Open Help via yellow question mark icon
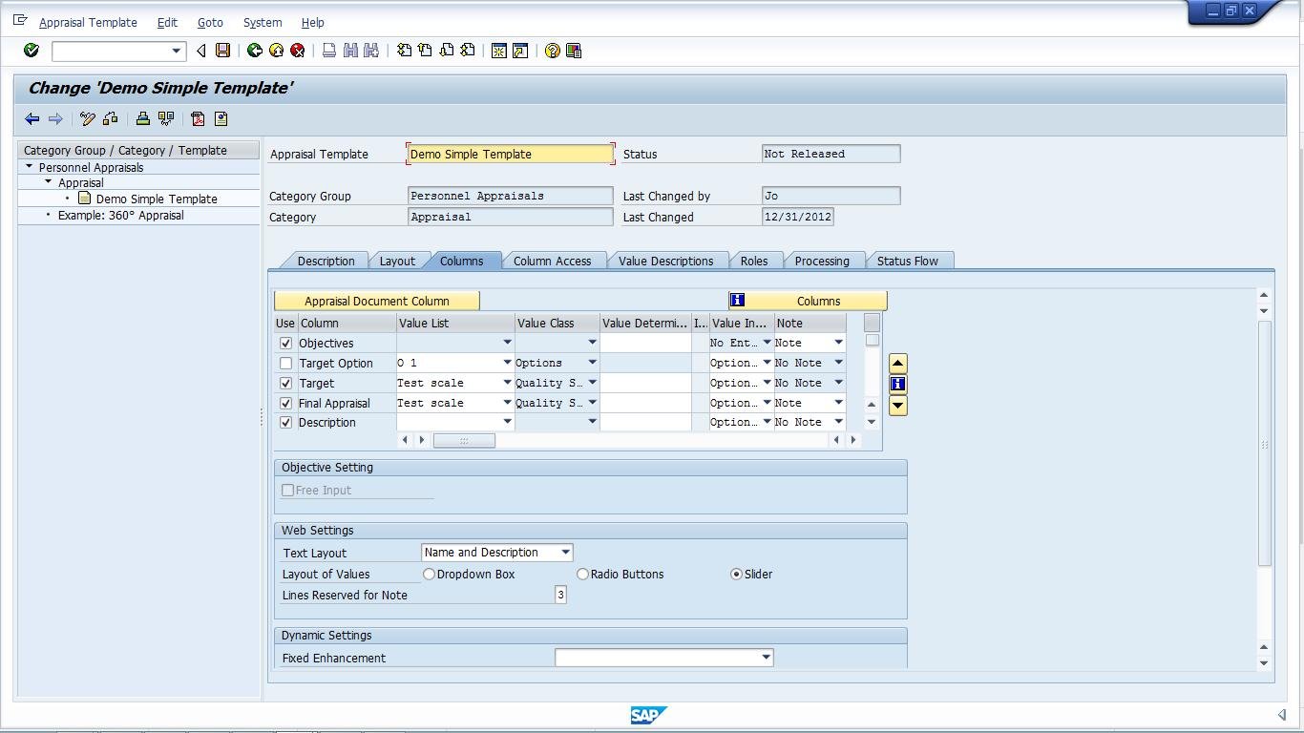Viewport: 1304px width, 733px height. [x=553, y=51]
